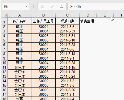Select column F header
Screen dimensions: 124x100
pos(119,15)
